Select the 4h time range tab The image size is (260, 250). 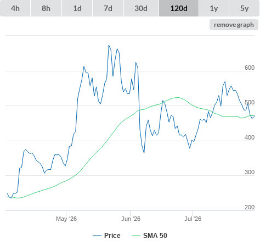(x=15, y=8)
